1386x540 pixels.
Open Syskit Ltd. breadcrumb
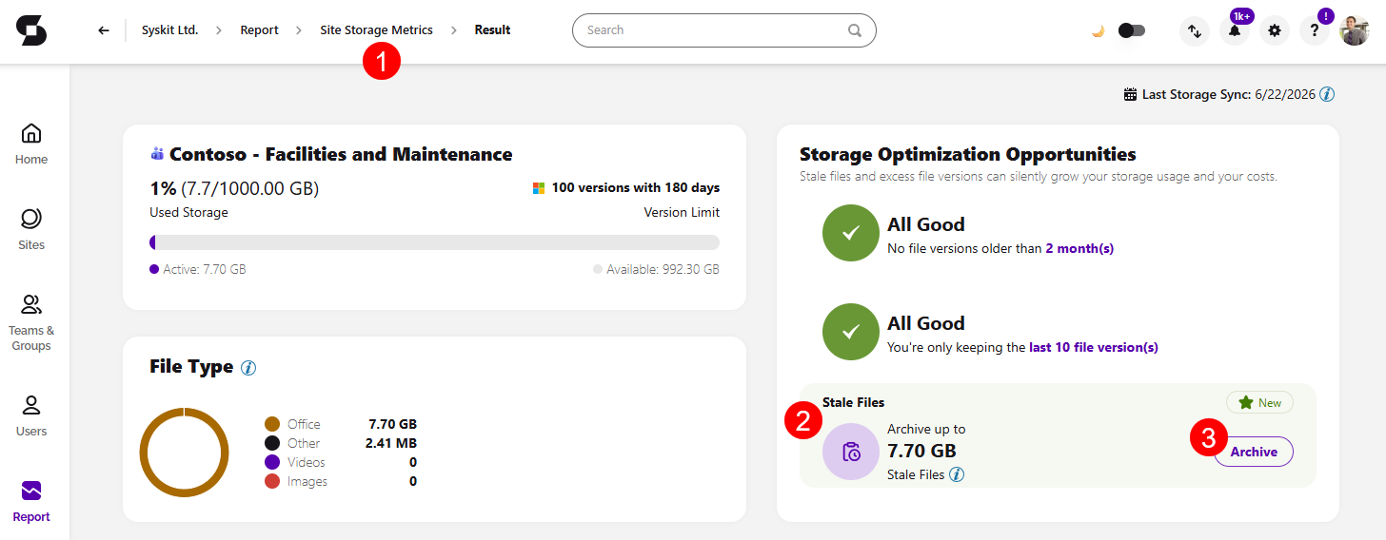click(169, 30)
